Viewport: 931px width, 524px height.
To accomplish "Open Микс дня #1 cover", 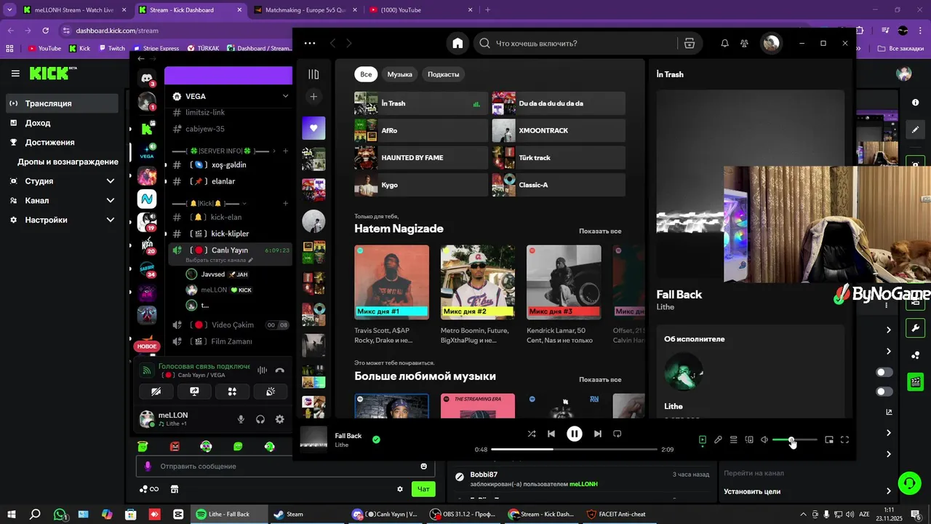I will coord(391,282).
